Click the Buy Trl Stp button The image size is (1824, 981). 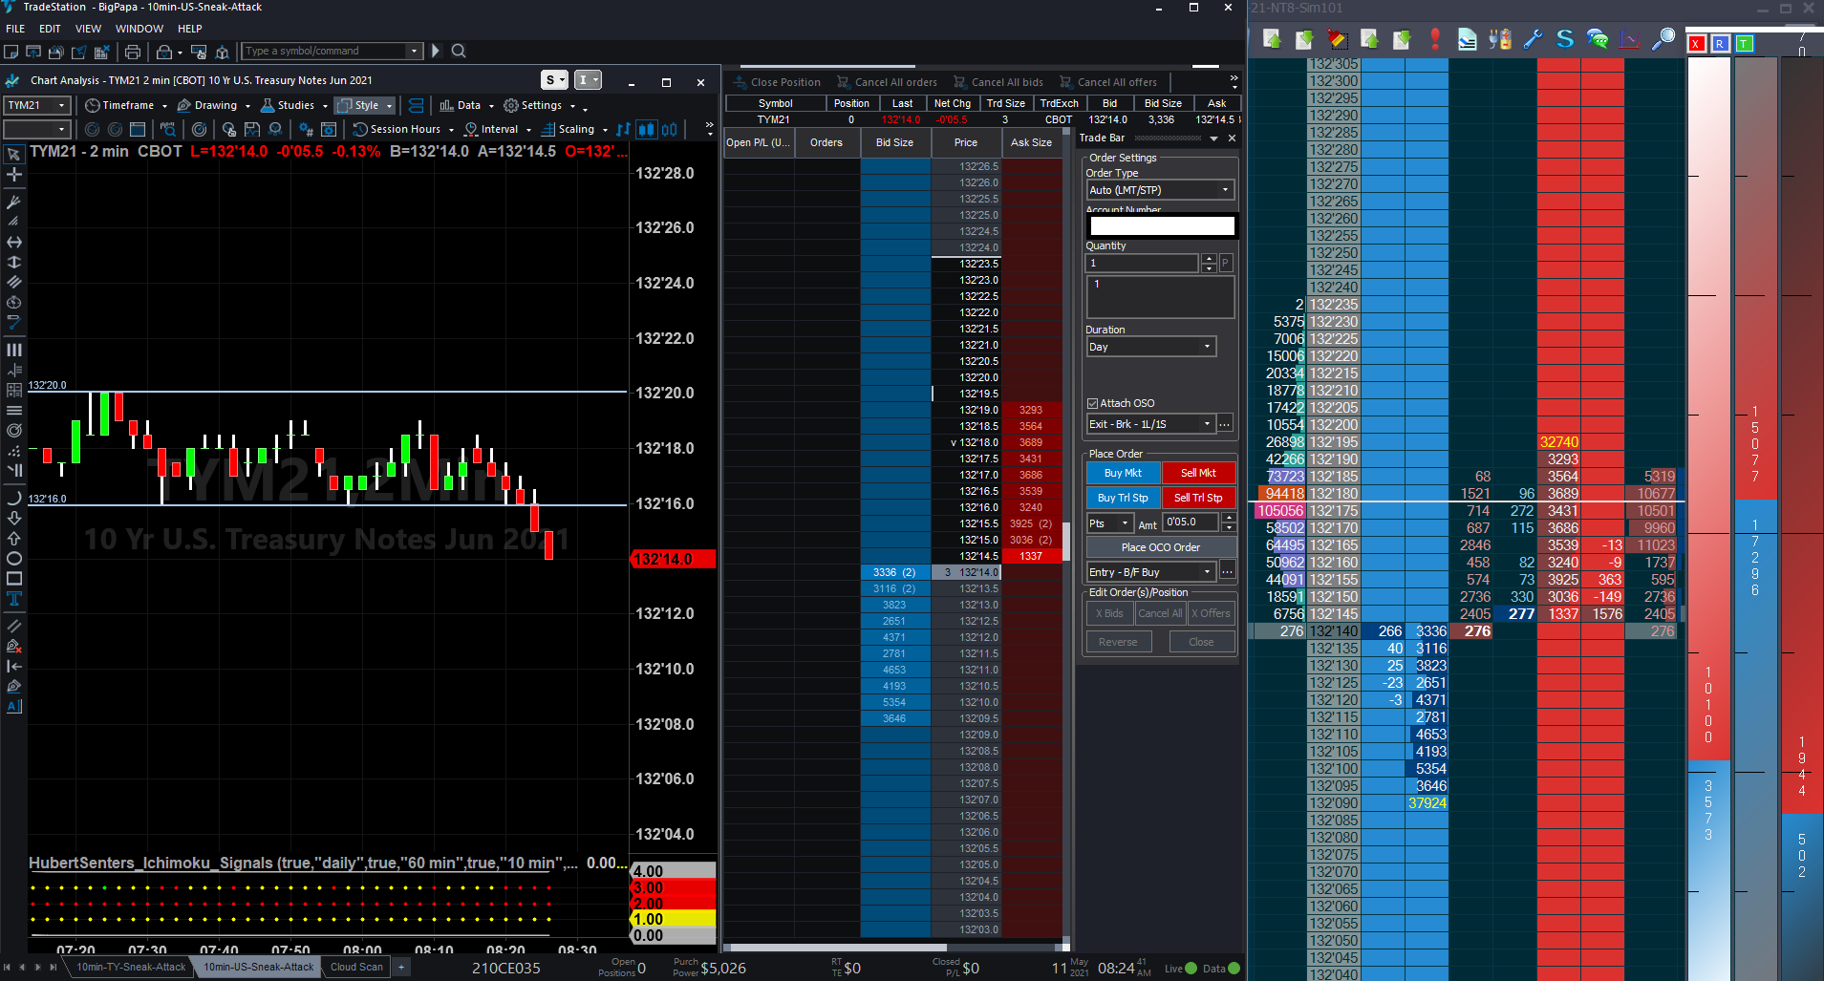pyautogui.click(x=1123, y=498)
